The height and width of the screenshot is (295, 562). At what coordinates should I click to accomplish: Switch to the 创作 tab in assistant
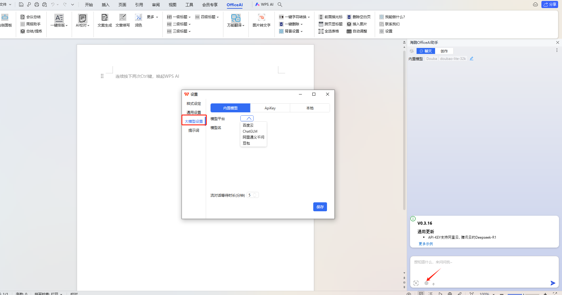click(444, 51)
